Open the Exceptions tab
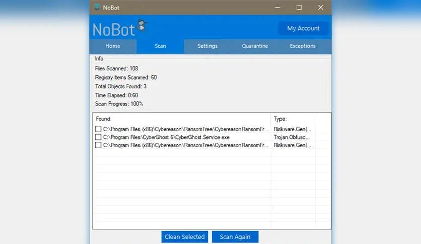Screen dimensions: 421x244 pos(302,46)
